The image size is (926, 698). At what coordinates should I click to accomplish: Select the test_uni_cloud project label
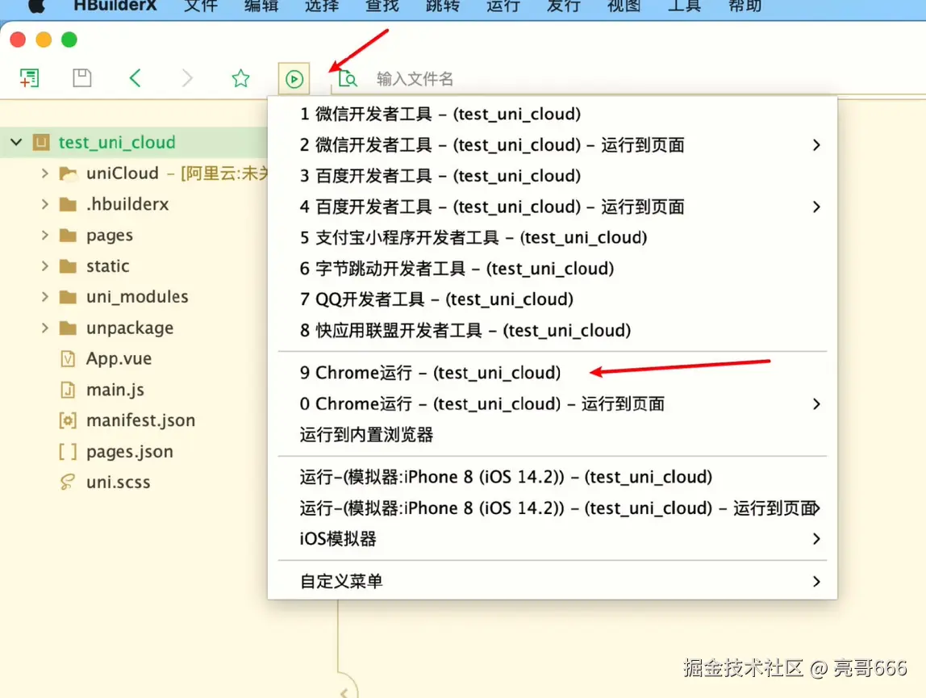(117, 143)
